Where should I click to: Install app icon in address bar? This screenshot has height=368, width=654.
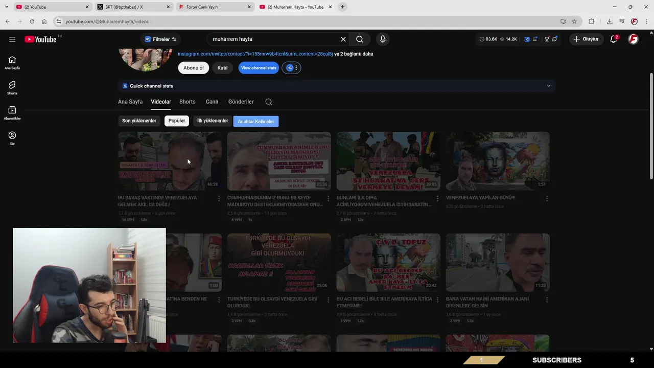click(563, 21)
